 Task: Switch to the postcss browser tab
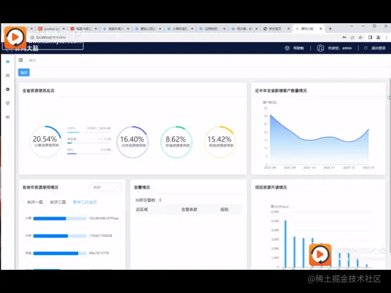51,29
